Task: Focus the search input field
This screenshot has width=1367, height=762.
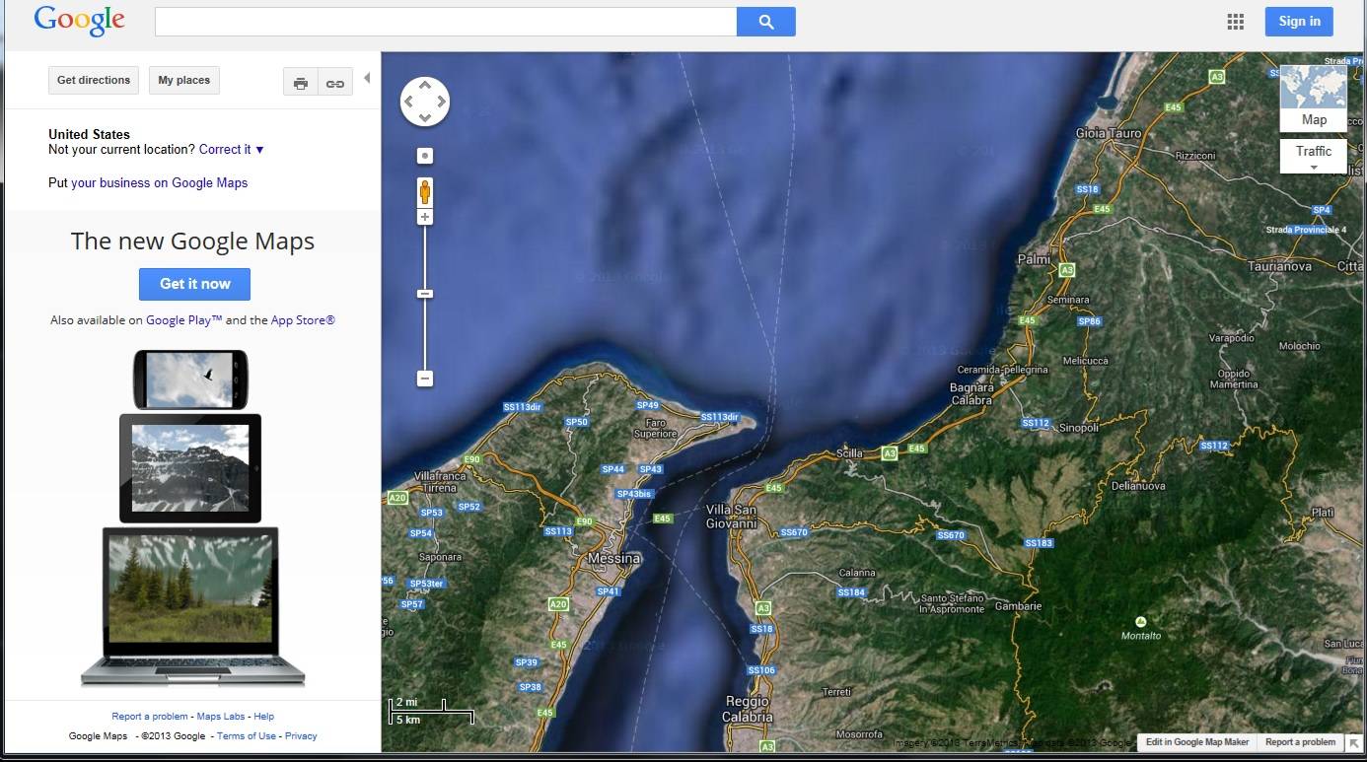Action: (446, 22)
